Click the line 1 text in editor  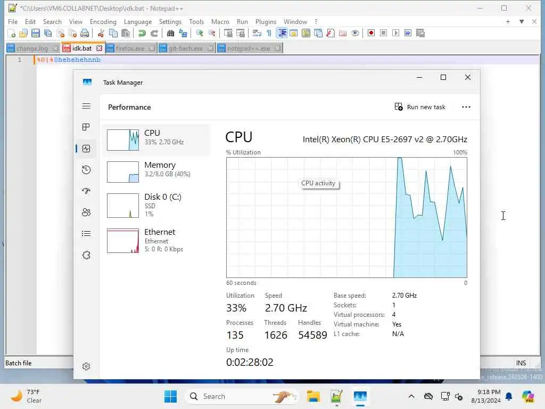pyautogui.click(x=69, y=60)
